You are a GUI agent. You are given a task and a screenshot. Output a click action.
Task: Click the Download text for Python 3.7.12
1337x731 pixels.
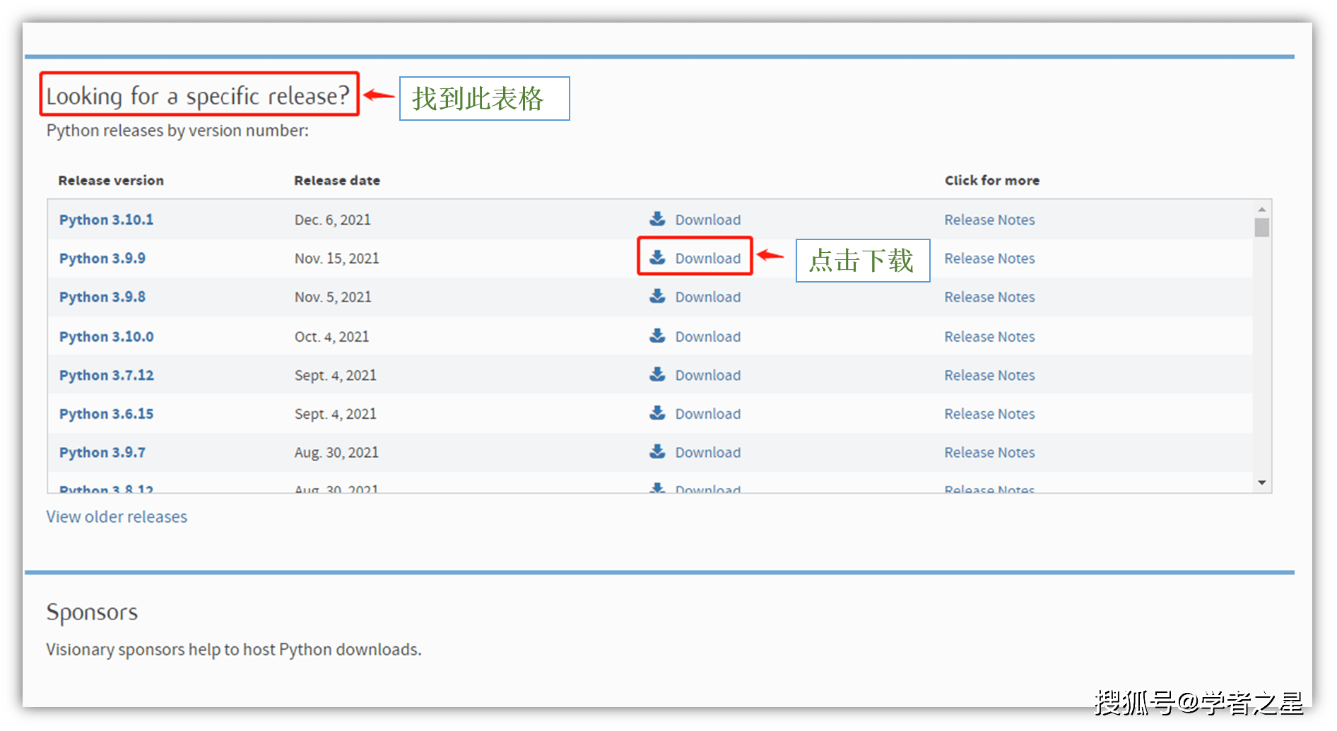[707, 375]
